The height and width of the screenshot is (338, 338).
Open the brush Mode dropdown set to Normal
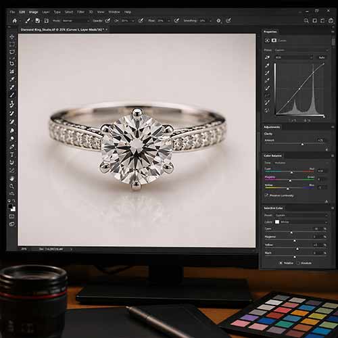(76, 21)
